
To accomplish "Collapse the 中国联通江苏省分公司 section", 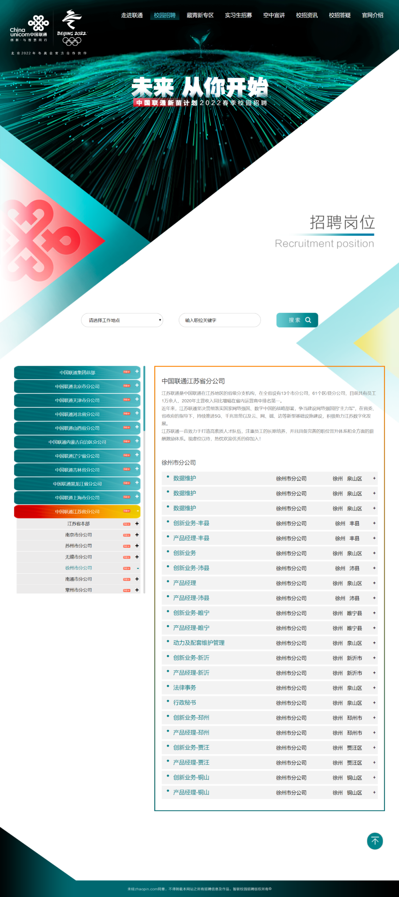I will click(137, 511).
